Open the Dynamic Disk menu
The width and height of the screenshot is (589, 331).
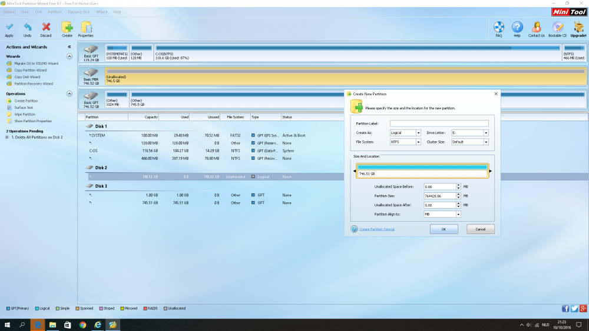(x=79, y=12)
